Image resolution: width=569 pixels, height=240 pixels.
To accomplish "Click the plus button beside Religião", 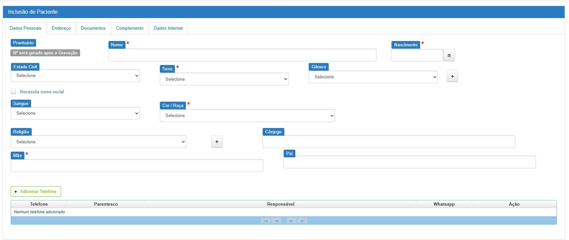I will pos(217,142).
